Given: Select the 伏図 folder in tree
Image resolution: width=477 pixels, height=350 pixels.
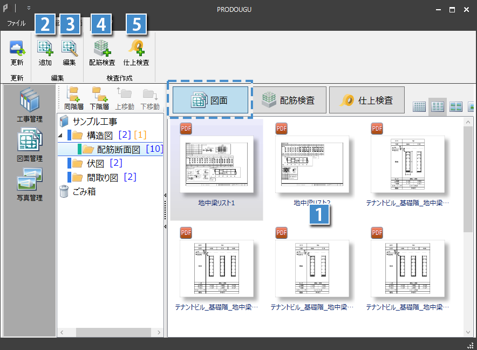Looking at the screenshot, I should pos(95,163).
